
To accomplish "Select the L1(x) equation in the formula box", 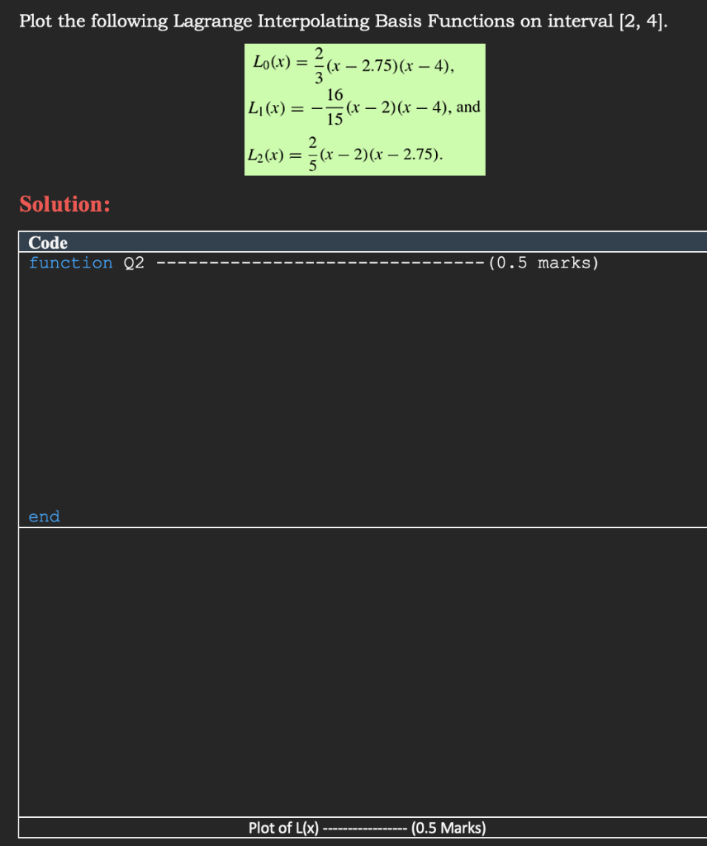I will click(363, 107).
